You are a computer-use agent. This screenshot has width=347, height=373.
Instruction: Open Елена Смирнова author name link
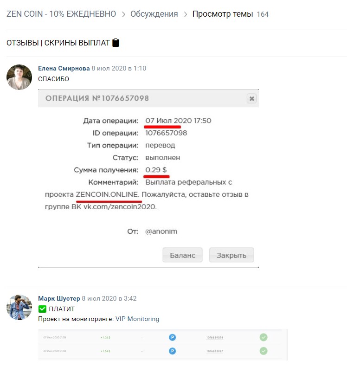[64, 68]
